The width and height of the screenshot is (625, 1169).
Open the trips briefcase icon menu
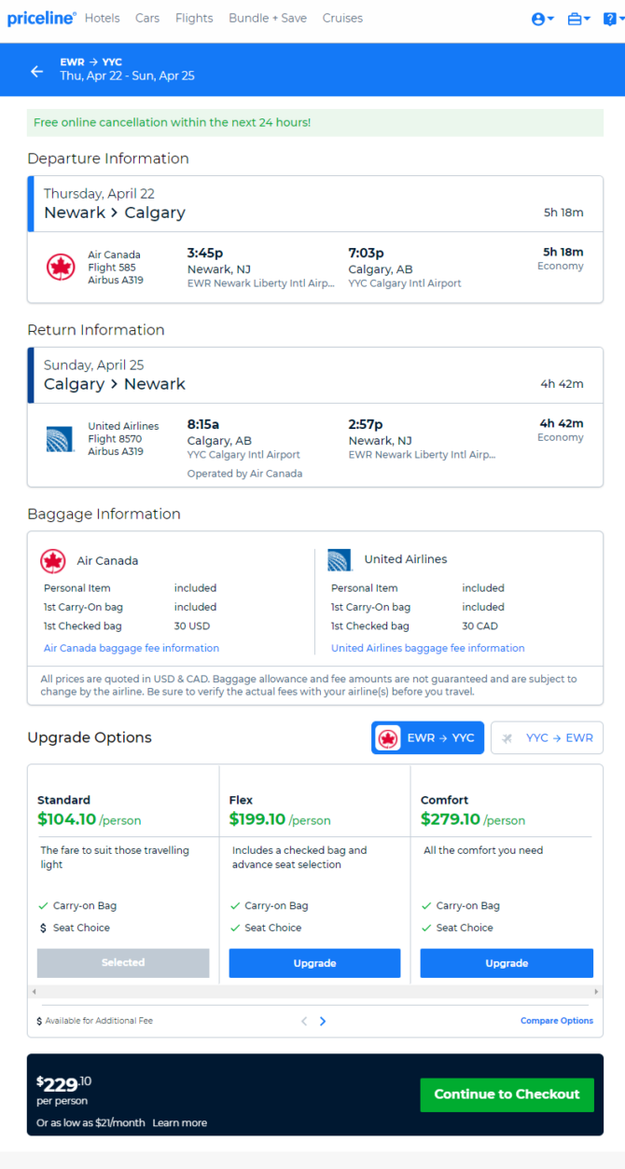pos(575,19)
